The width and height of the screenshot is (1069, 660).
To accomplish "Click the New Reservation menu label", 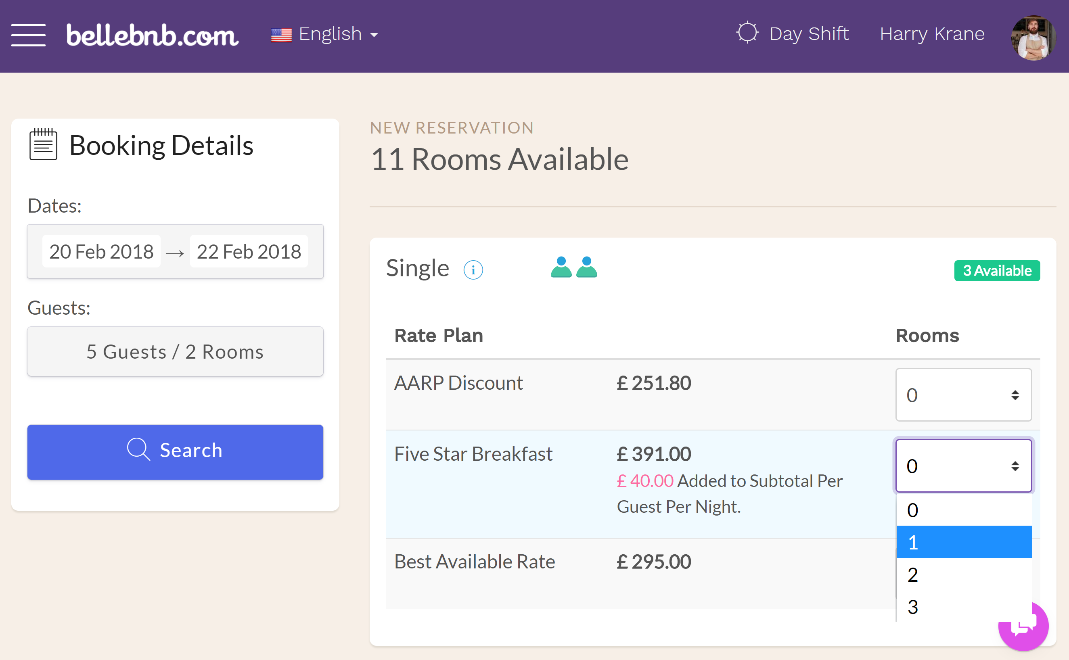I will tap(452, 127).
